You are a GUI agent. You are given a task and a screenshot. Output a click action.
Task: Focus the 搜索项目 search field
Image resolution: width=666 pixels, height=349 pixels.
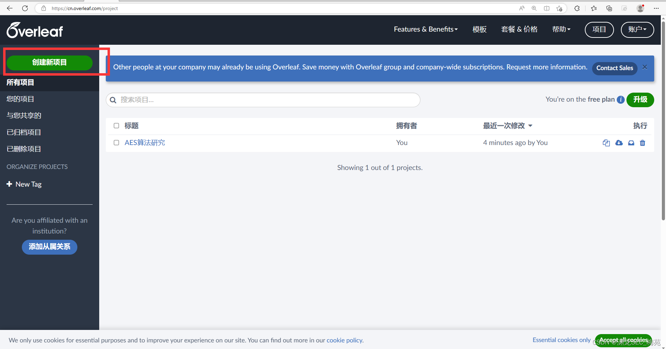coord(263,100)
